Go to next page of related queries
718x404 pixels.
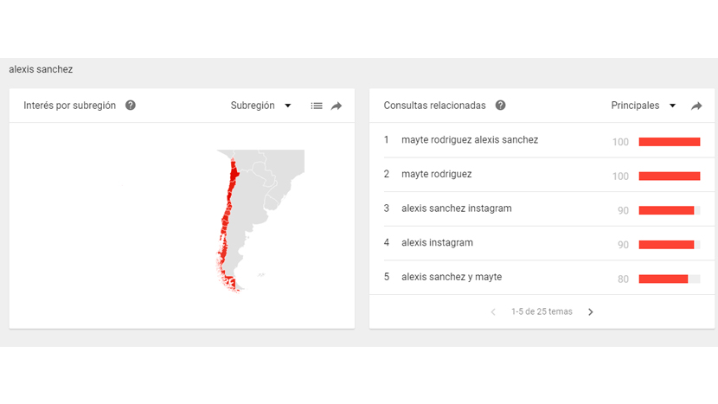point(591,312)
